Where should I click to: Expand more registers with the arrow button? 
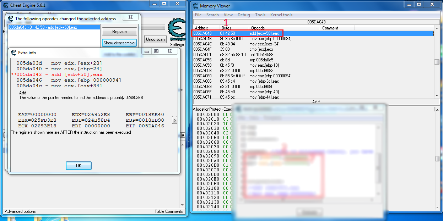tap(174, 120)
